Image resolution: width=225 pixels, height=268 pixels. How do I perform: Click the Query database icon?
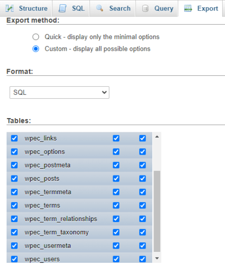pyautogui.click(x=145, y=9)
